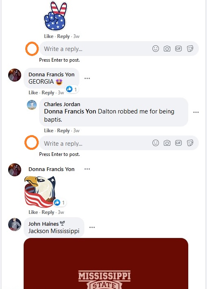The height and width of the screenshot is (289, 207).
Task: Open emoji picker in first reply box
Action: 156,49
